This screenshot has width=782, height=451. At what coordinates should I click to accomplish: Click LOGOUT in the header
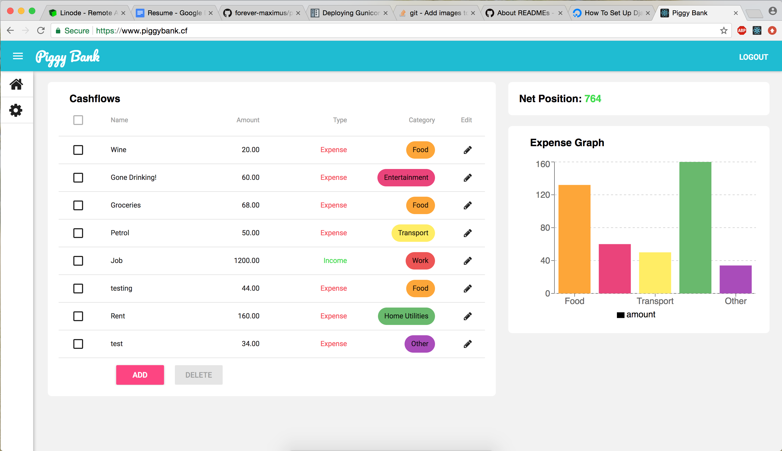(753, 57)
